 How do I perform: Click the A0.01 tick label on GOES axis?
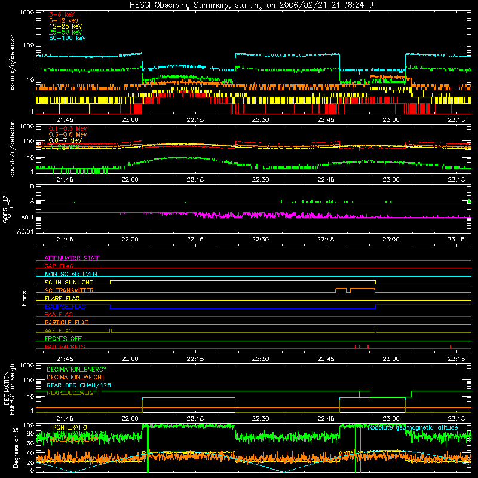click(25, 231)
